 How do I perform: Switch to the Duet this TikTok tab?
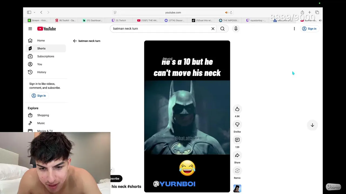202,20
